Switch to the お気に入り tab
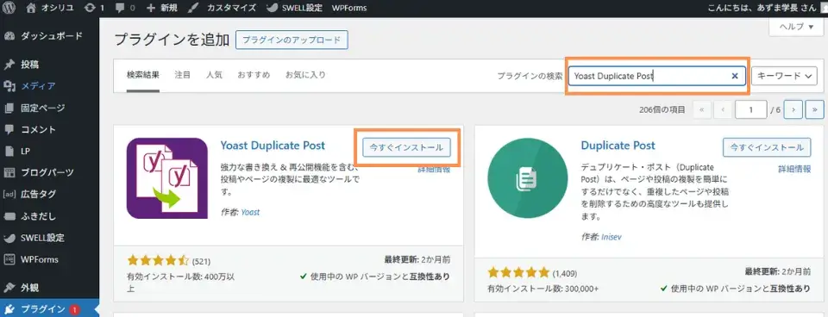 pos(305,75)
